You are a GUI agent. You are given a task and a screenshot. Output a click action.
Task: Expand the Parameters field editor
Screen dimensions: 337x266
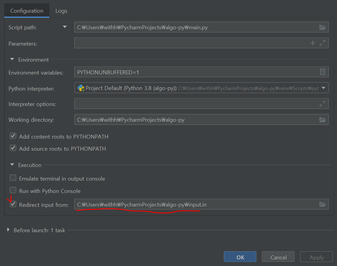click(322, 43)
